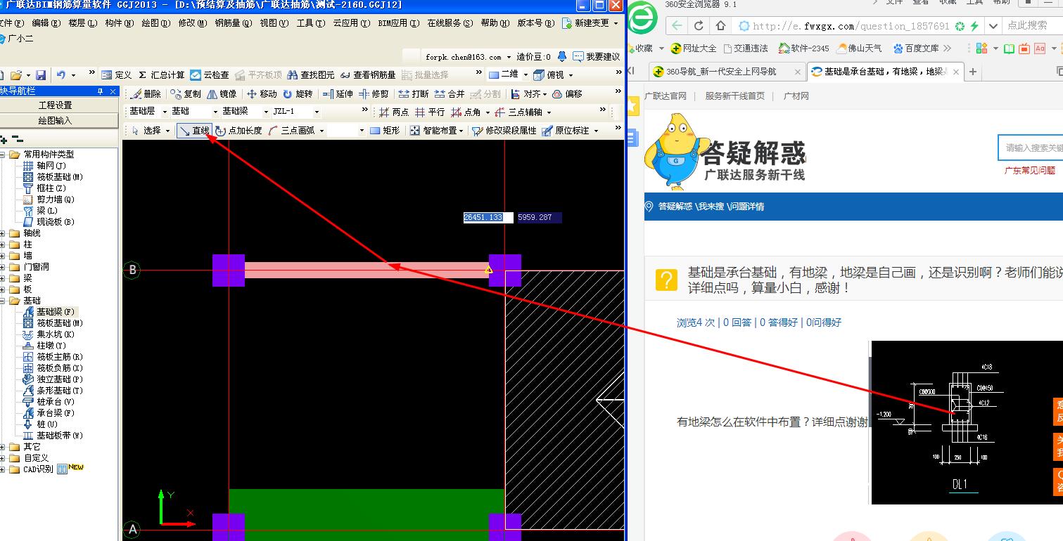Image resolution: width=1063 pixels, height=541 pixels.
Task: Activate the Mirror (镜像) tool
Action: point(222,93)
